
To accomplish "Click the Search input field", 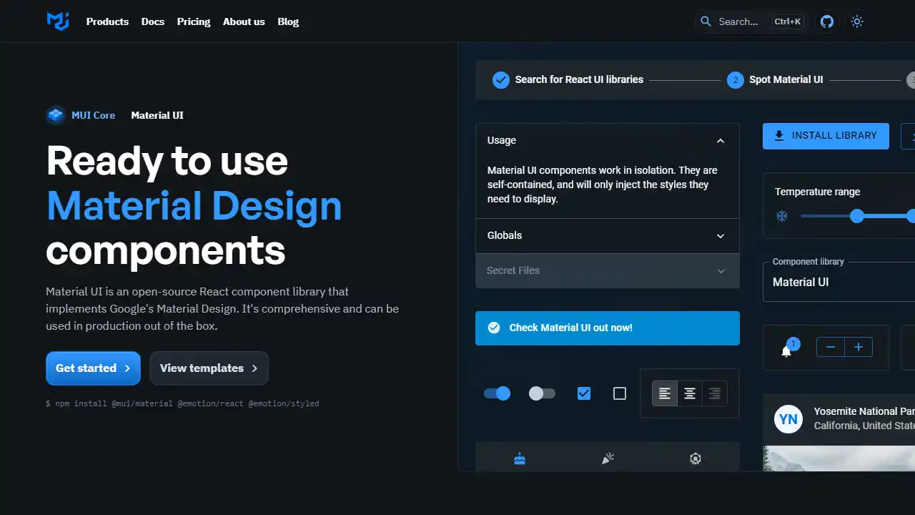I will tap(752, 21).
